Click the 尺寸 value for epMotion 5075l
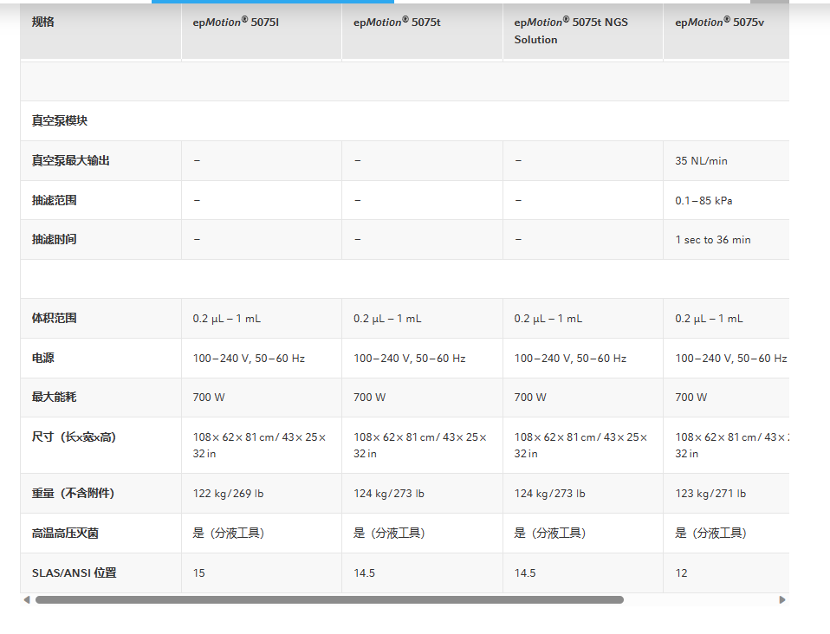 259,445
